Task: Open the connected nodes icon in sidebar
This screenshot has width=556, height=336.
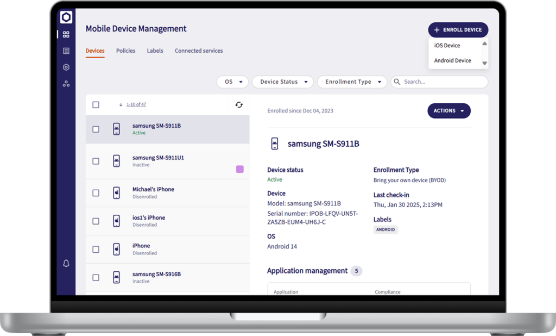Action: click(x=66, y=84)
